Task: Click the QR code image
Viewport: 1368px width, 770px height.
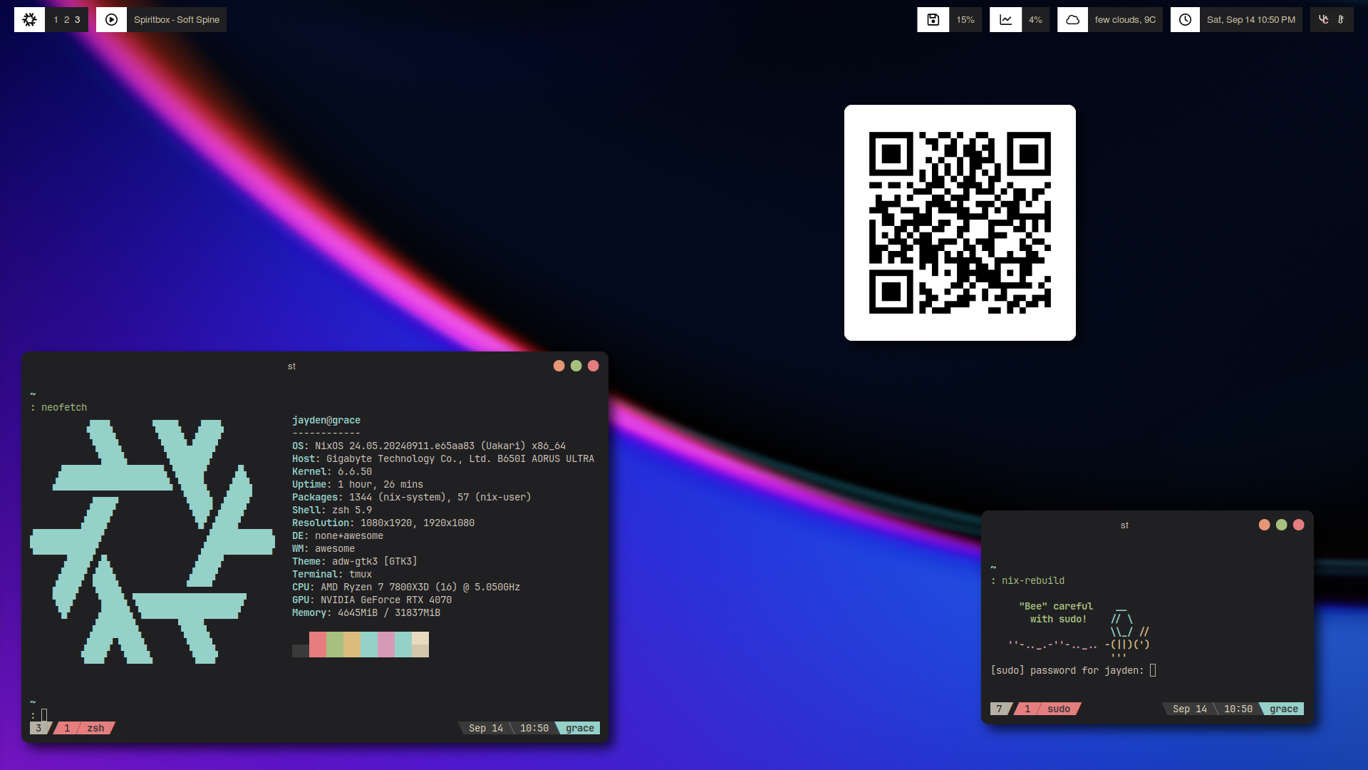Action: pyautogui.click(x=960, y=222)
